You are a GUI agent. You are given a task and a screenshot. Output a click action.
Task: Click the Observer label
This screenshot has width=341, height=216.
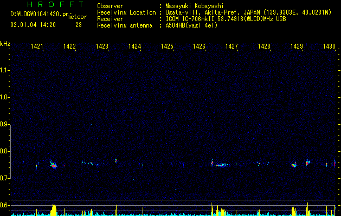(x=110, y=6)
